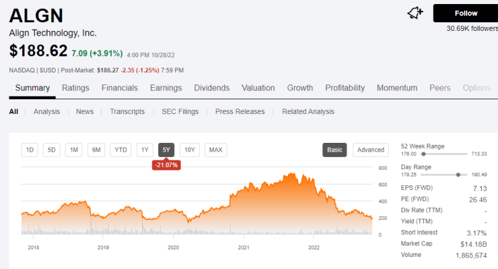Set chart range to YTD
Viewport: 498px width, 269px height.
tap(121, 150)
